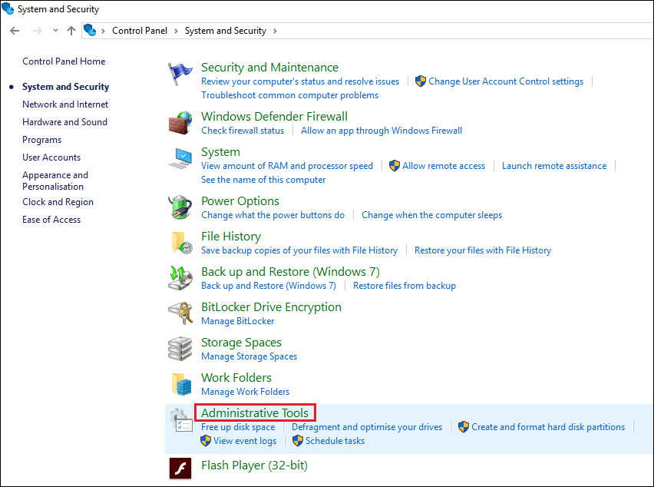Click the title bar Control Panel icon
This screenshot has height=487, width=654.
[8, 8]
